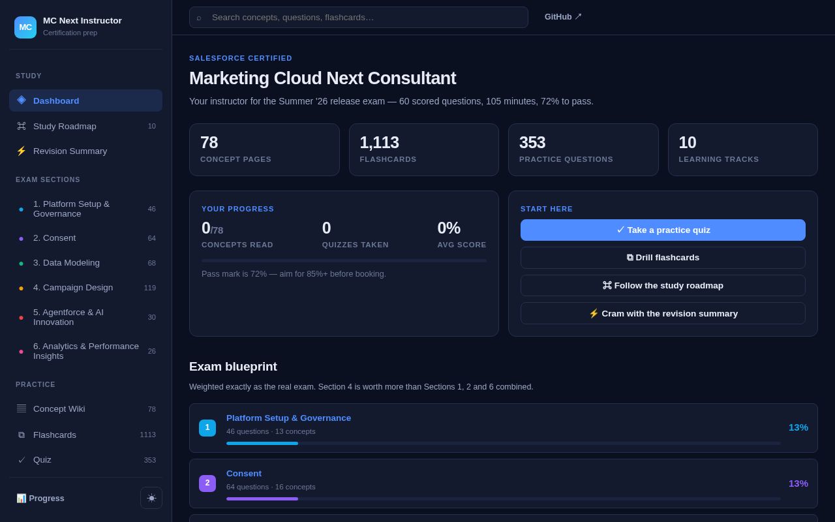Open the Platform Setup & Governance blueprint link
This screenshot has width=835, height=522.
pyautogui.click(x=288, y=418)
